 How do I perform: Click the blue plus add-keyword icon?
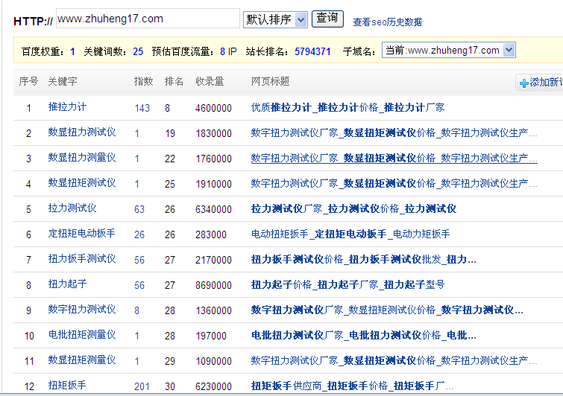tap(523, 83)
